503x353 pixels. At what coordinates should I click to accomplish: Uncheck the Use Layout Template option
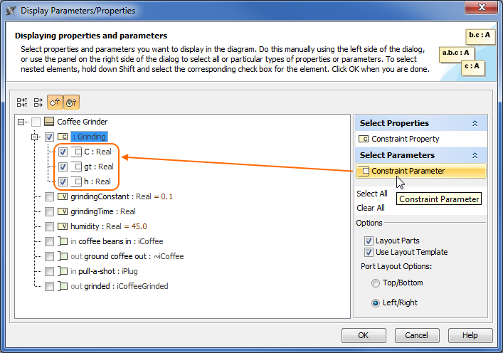pos(369,252)
